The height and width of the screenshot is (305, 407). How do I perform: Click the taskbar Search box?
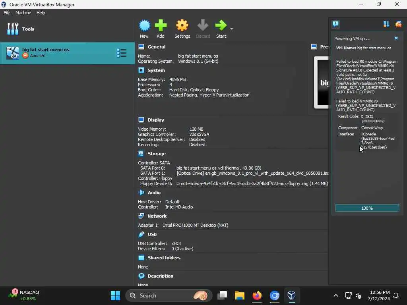(x=169, y=295)
